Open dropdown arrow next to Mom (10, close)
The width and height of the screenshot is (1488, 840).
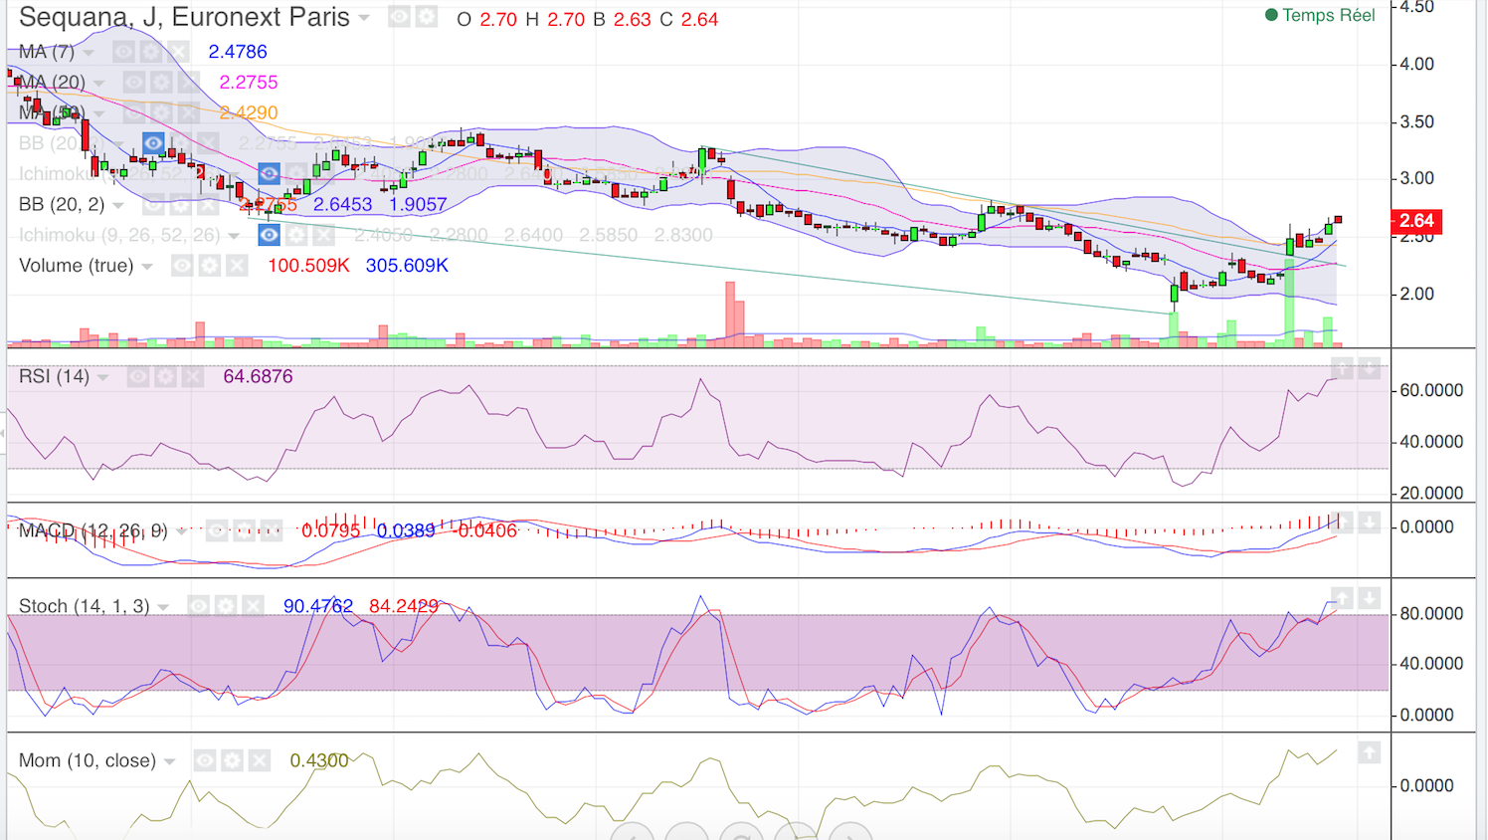[x=170, y=761]
